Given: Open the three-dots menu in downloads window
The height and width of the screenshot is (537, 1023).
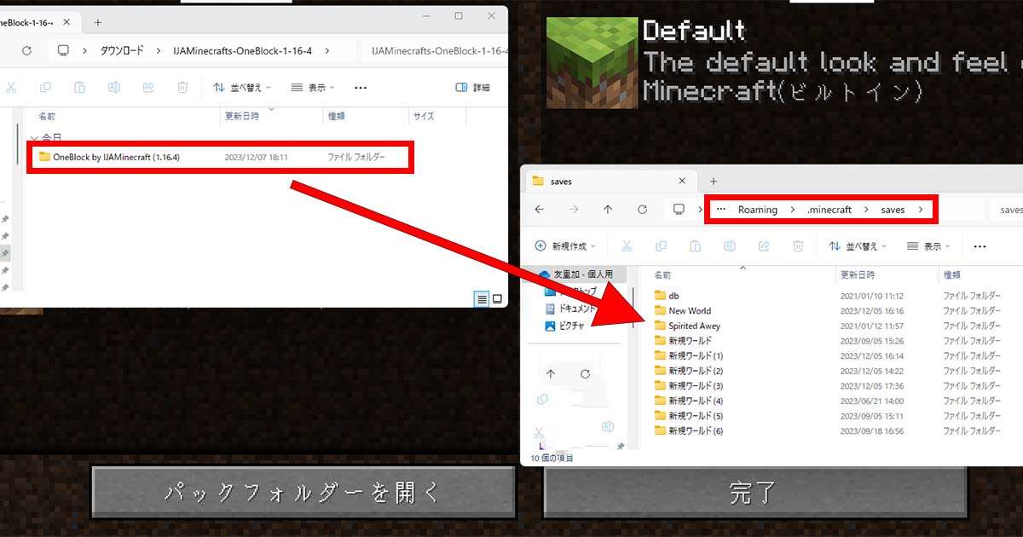Looking at the screenshot, I should [360, 87].
